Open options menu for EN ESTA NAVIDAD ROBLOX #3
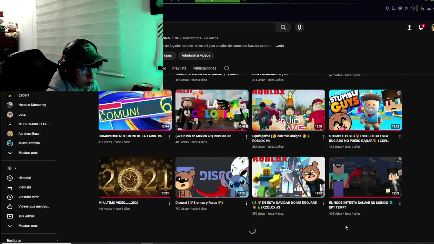Image resolution: width=434 pixels, height=244 pixels. (323, 203)
